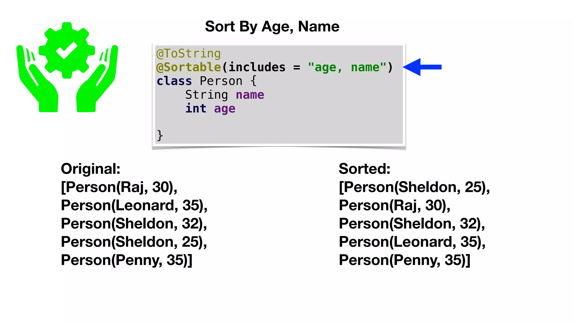Click the left green hand graphic
Screen dimensions: 574x323
pos(37,79)
